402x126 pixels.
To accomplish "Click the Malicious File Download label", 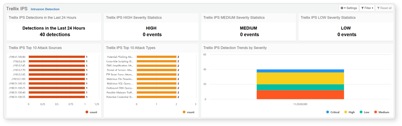I will point(120,79).
